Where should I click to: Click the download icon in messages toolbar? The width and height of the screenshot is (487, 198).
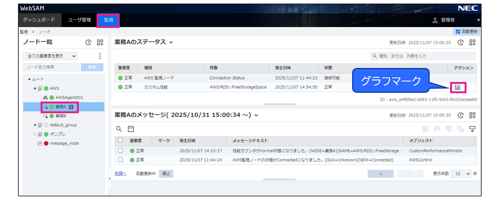tap(472, 129)
